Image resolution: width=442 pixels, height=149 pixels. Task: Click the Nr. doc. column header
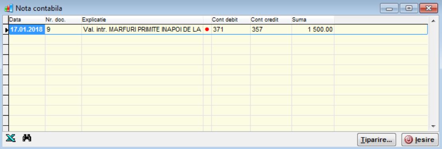pyautogui.click(x=63, y=20)
